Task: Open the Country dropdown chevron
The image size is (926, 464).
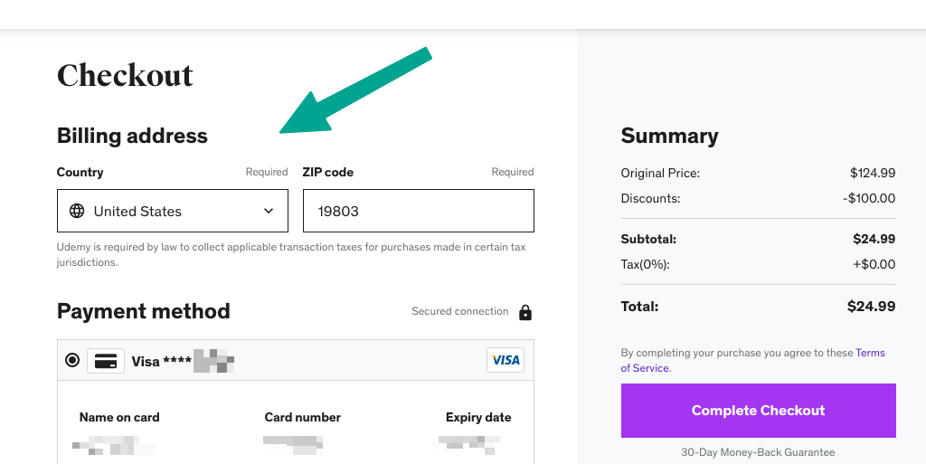Action: click(x=269, y=211)
